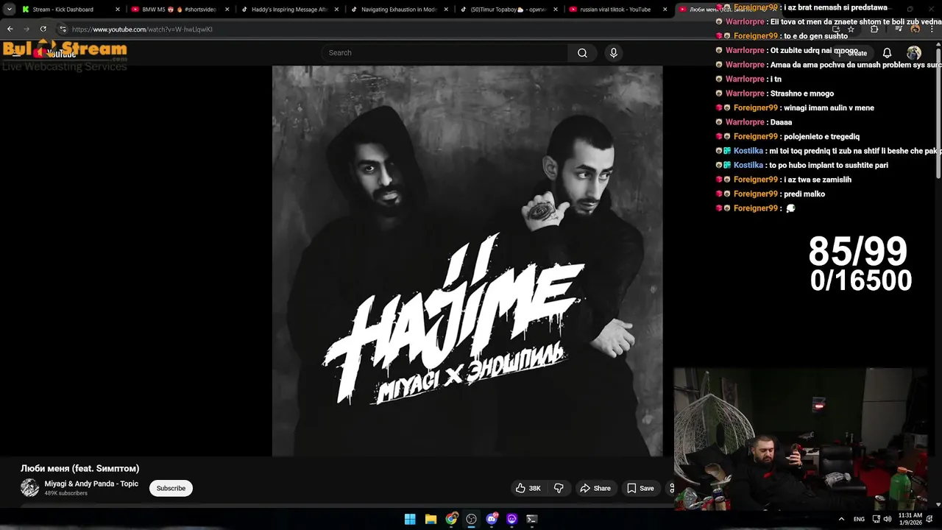Image resolution: width=942 pixels, height=530 pixels.
Task: Click the video title Люби меня
Action: [x=79, y=468]
